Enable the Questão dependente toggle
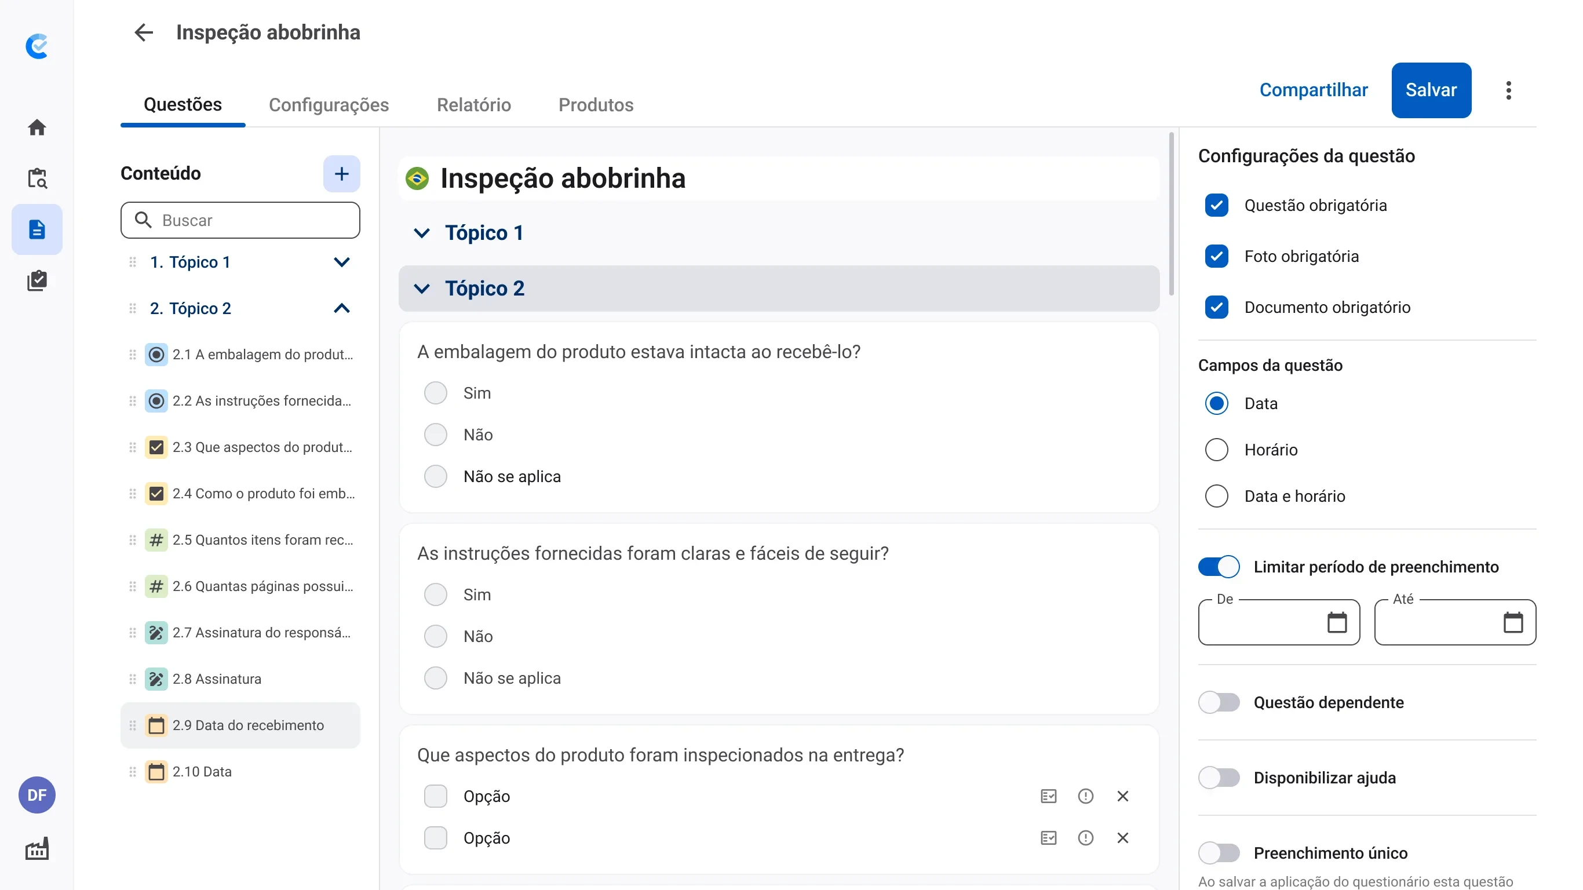 click(x=1219, y=702)
